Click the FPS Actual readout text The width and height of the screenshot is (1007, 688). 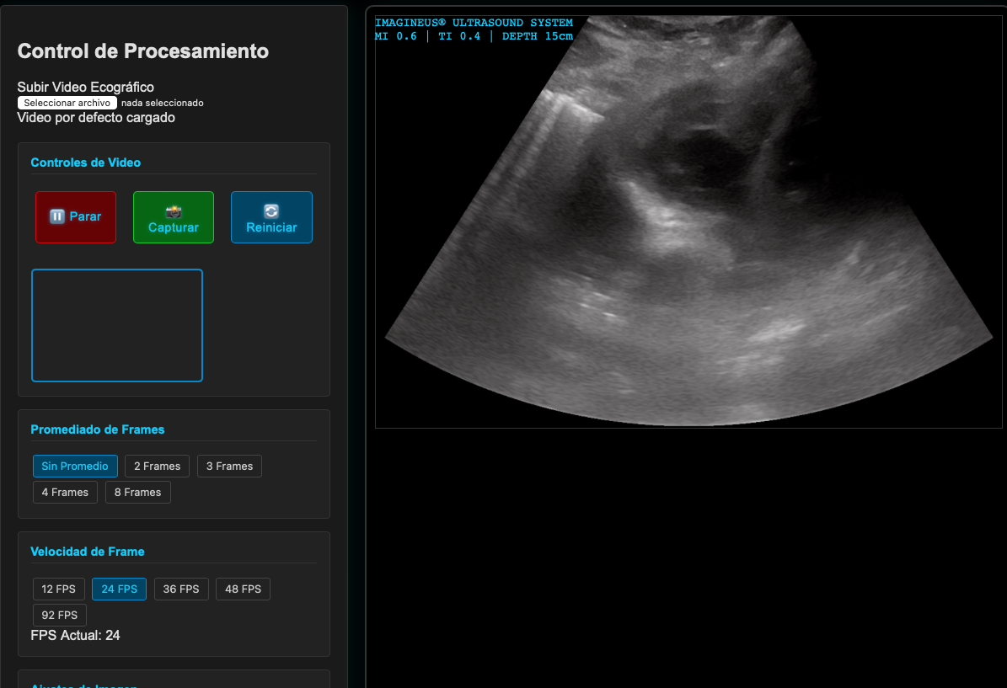click(x=76, y=636)
